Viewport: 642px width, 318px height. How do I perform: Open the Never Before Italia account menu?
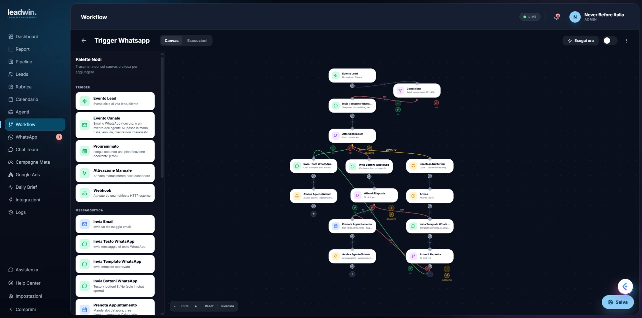(x=597, y=17)
